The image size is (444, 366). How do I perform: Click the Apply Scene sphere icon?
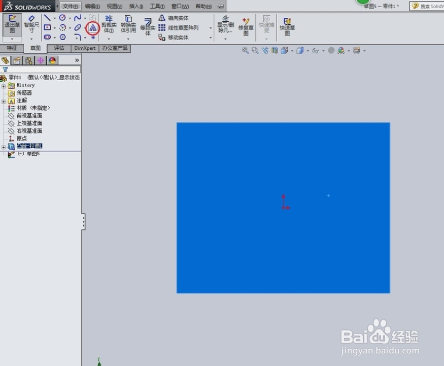(x=341, y=50)
